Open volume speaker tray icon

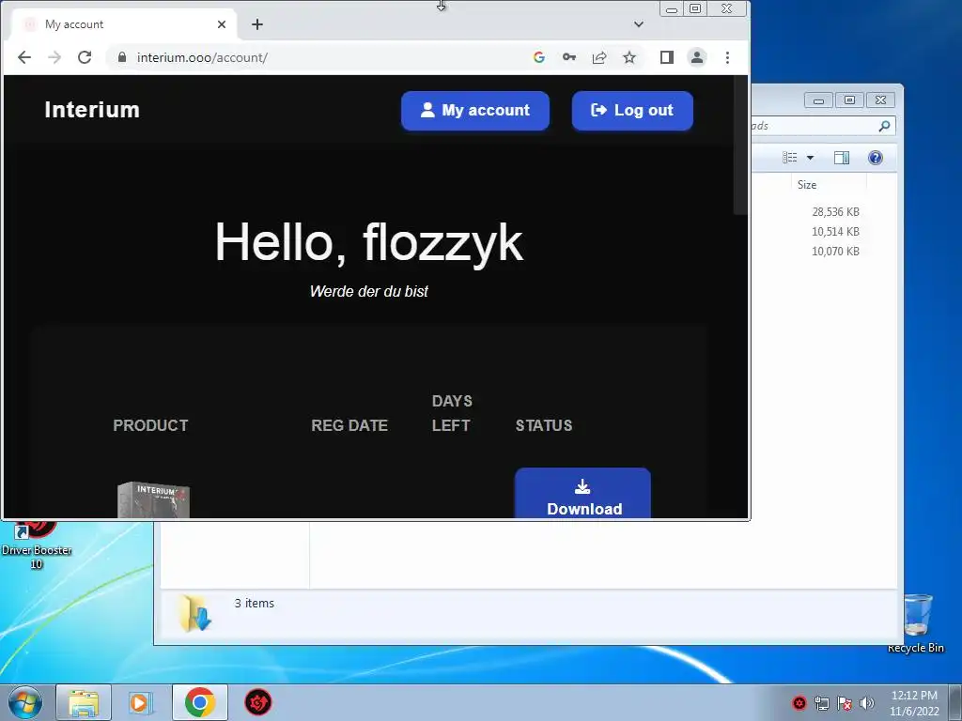[x=867, y=703]
